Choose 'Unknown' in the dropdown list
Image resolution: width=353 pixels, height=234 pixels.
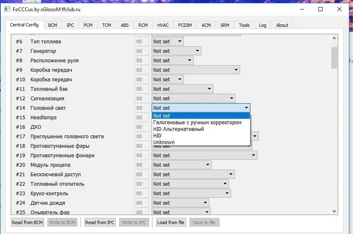coord(201,142)
